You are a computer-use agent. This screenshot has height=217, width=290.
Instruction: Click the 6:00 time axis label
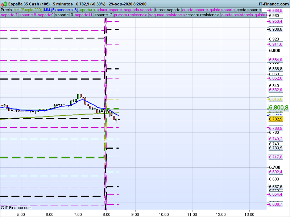pyautogui.click(x=50, y=214)
